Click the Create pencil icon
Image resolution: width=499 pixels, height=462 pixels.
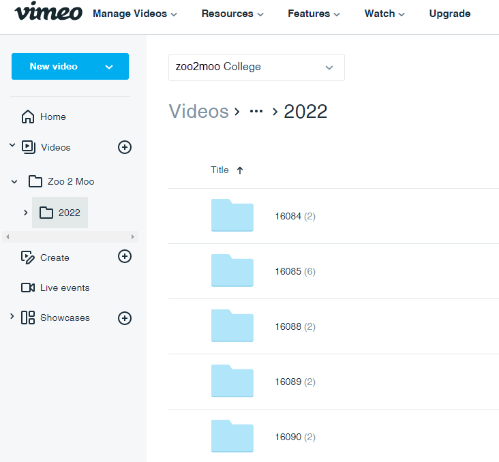28,258
